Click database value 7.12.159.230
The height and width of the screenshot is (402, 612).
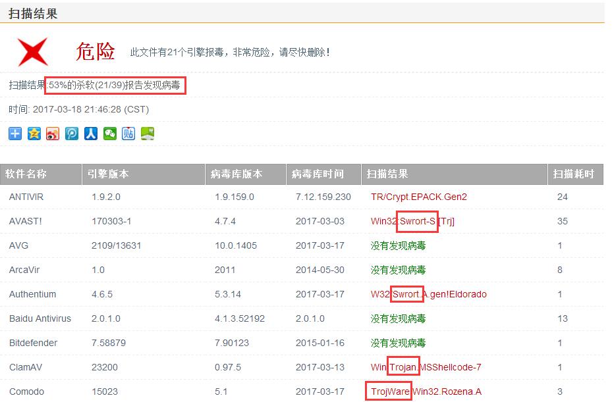[x=323, y=197]
